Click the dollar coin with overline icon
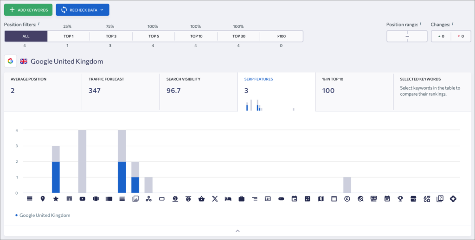 click(x=188, y=199)
